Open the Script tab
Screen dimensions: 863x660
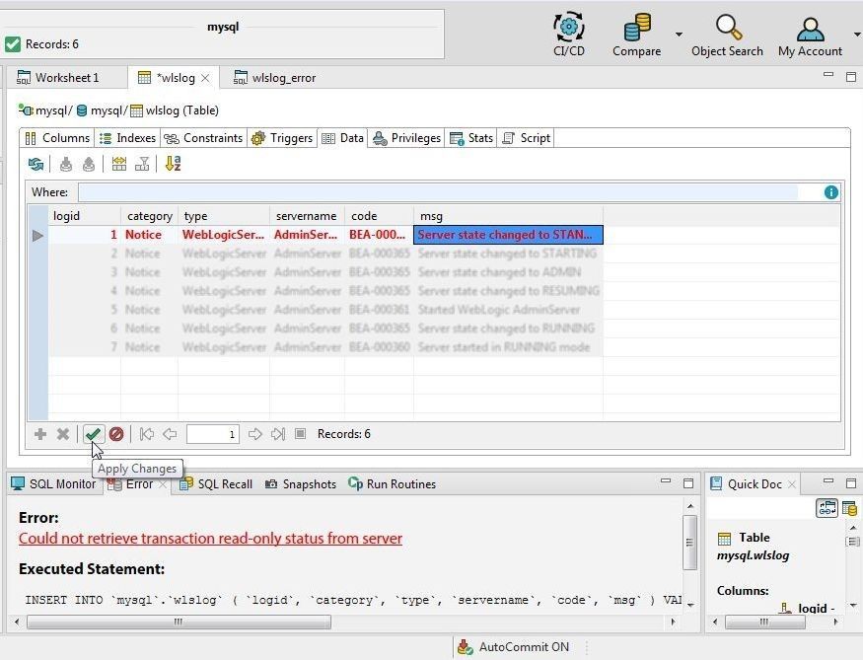pyautogui.click(x=526, y=138)
